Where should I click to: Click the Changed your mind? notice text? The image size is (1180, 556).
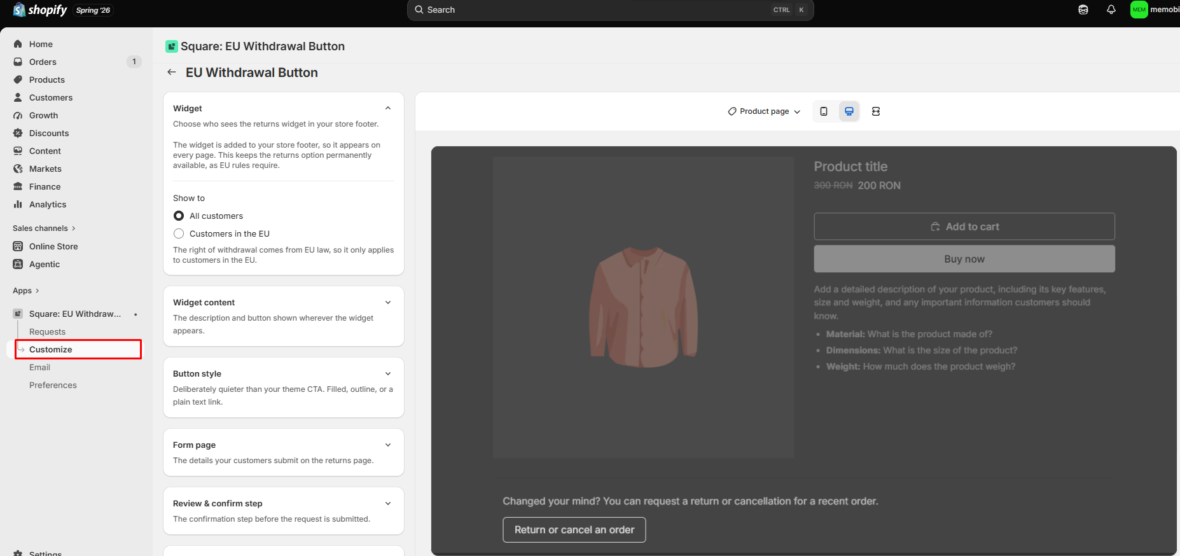point(690,501)
